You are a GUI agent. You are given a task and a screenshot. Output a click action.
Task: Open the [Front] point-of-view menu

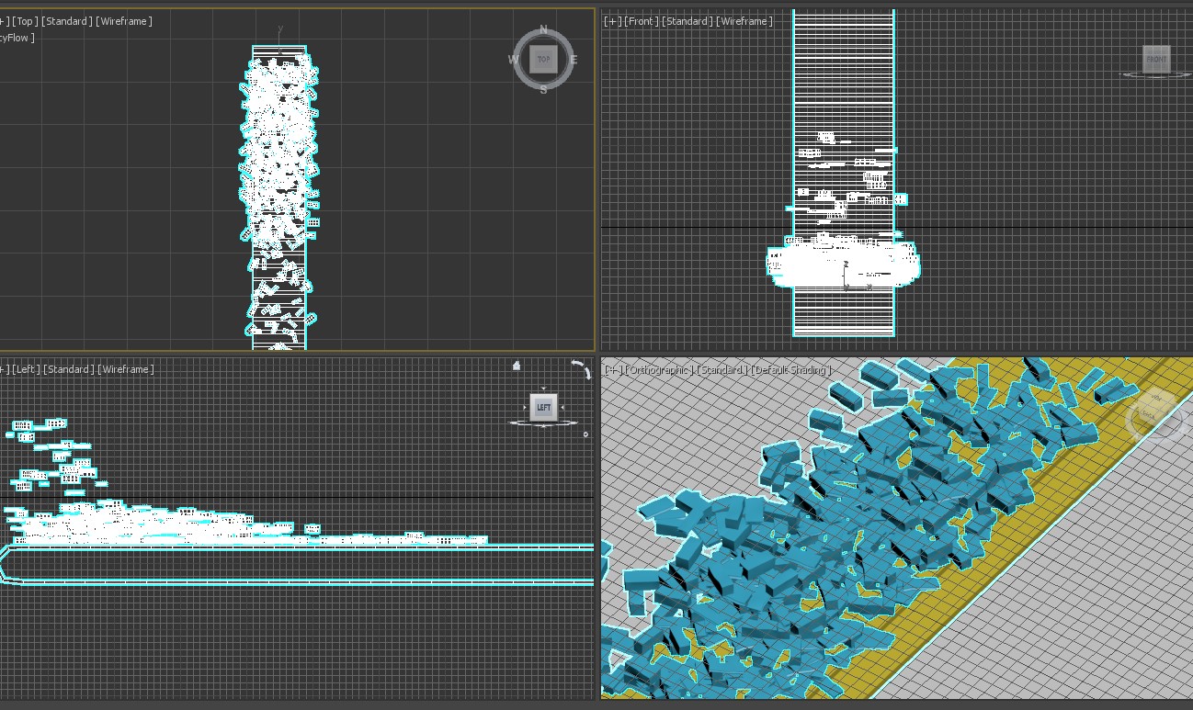[642, 21]
